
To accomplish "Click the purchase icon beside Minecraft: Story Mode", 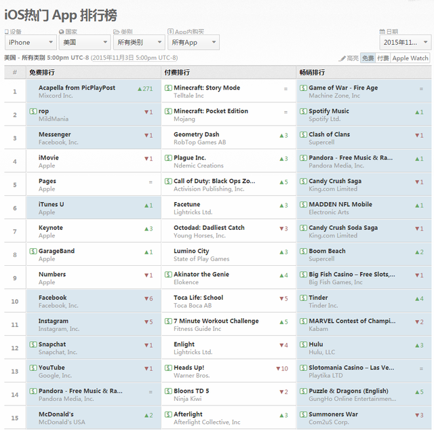I will pyautogui.click(x=168, y=88).
